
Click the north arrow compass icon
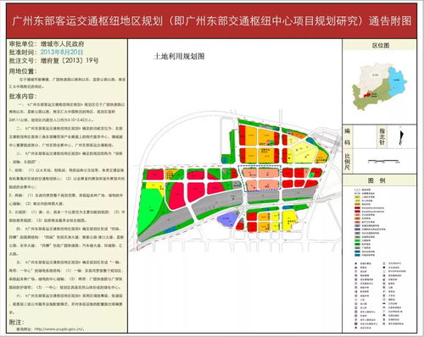tap(400, 135)
